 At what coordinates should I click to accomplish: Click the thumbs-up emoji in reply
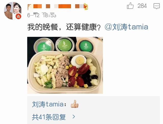75,104
